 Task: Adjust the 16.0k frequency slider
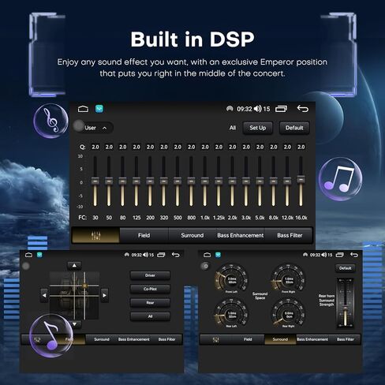(301, 181)
